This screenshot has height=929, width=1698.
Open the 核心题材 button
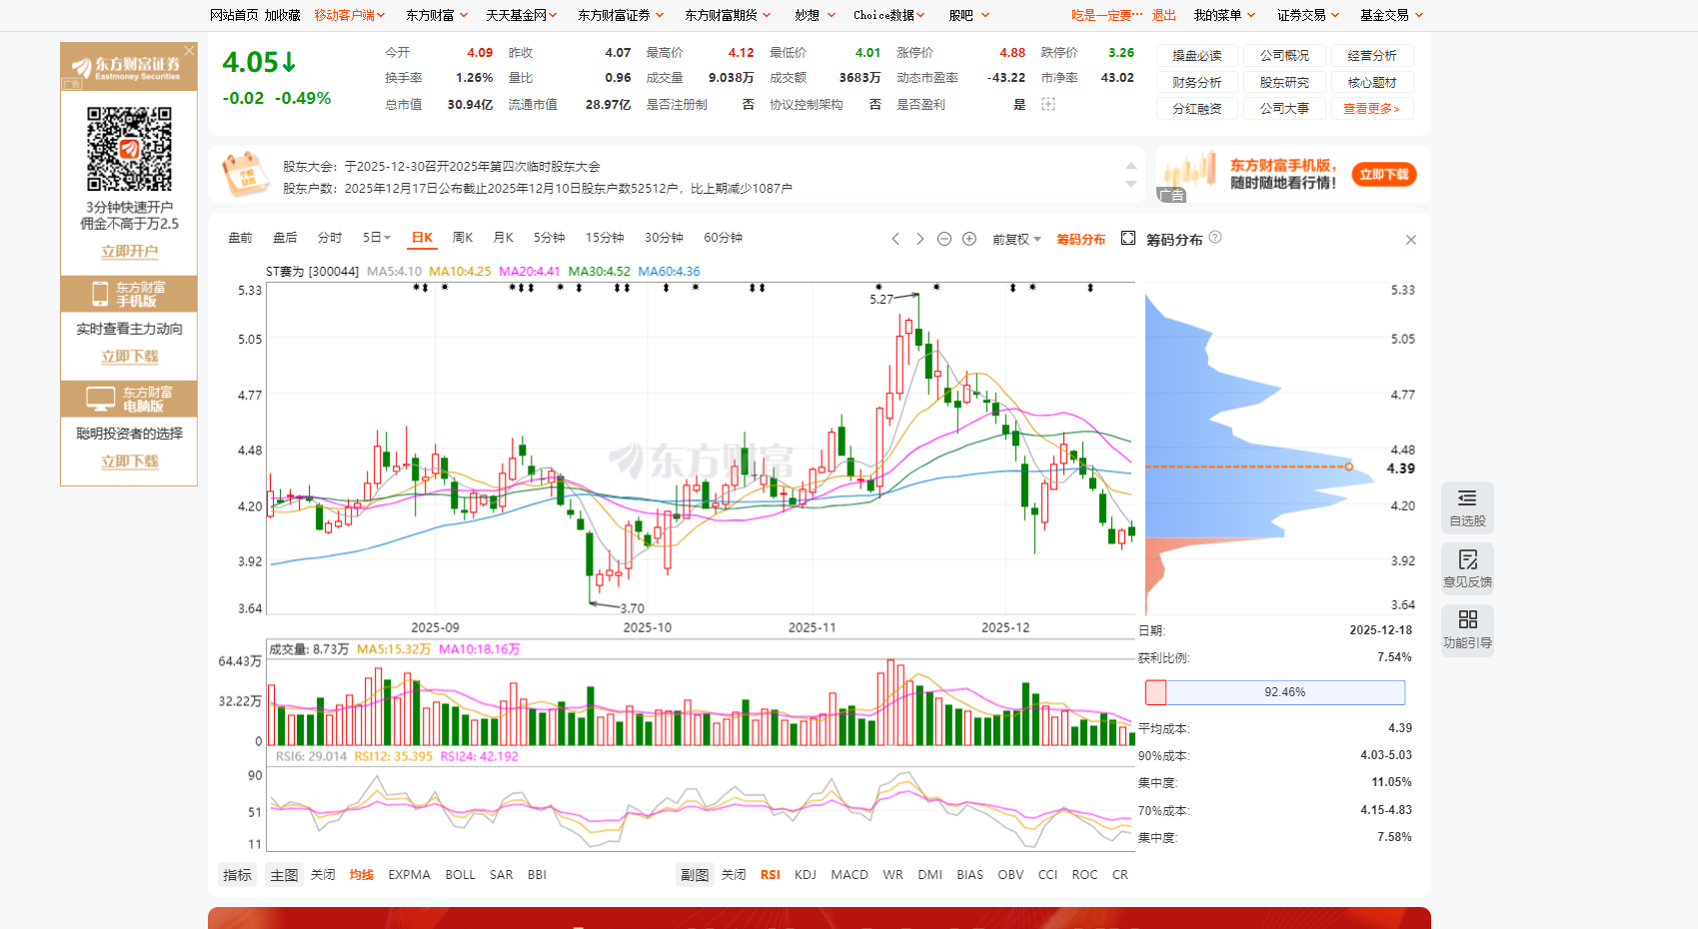tap(1372, 82)
